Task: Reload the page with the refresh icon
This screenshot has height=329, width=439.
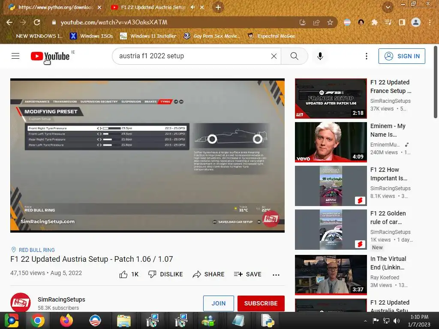Action: pos(37,22)
